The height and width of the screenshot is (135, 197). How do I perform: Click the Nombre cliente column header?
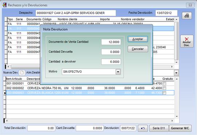(x=67, y=19)
